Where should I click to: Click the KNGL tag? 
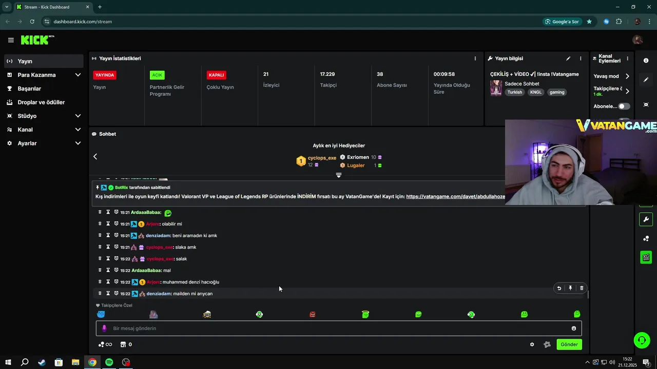click(x=536, y=92)
